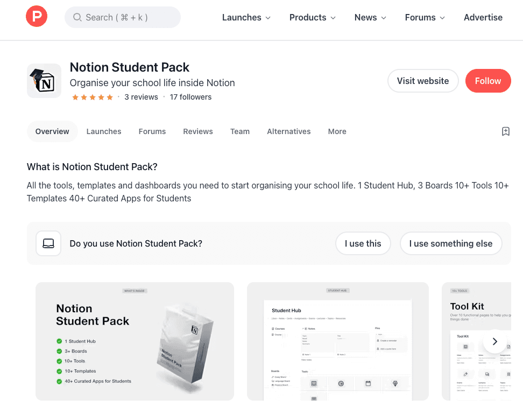Click the five-star rating icons
The width and height of the screenshot is (523, 406).
pos(93,97)
